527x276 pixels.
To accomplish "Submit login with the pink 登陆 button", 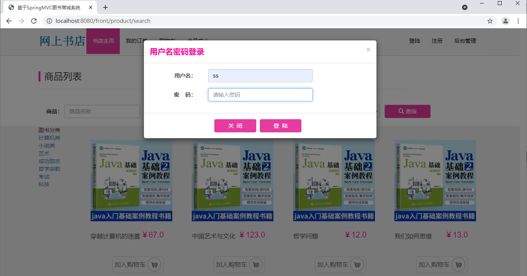I will [x=280, y=126].
